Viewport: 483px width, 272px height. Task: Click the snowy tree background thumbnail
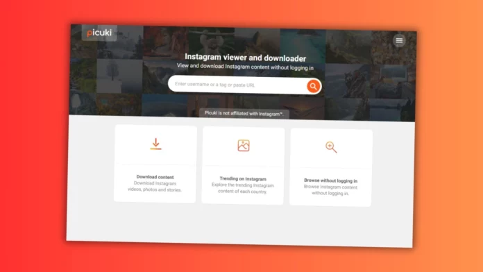tap(119, 76)
